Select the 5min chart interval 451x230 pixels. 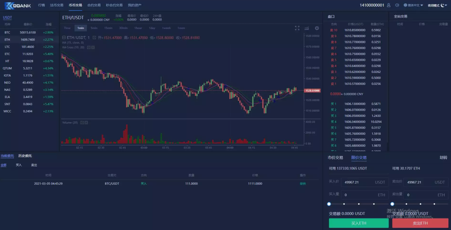tap(94, 28)
